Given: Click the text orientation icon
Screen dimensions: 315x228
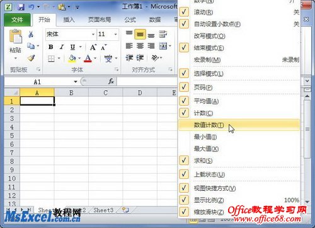Looking at the screenshot, I should point(155,58).
